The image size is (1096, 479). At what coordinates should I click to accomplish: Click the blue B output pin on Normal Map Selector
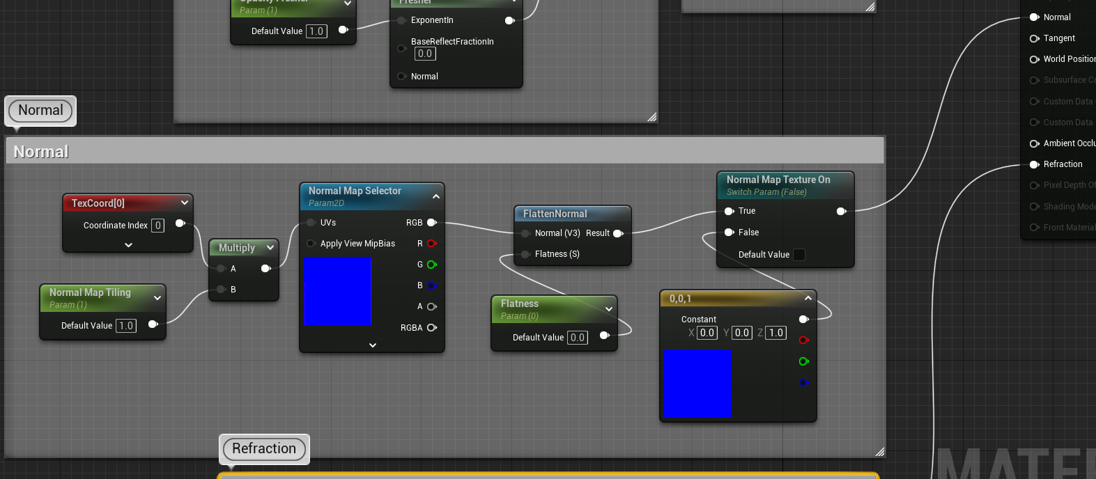431,285
